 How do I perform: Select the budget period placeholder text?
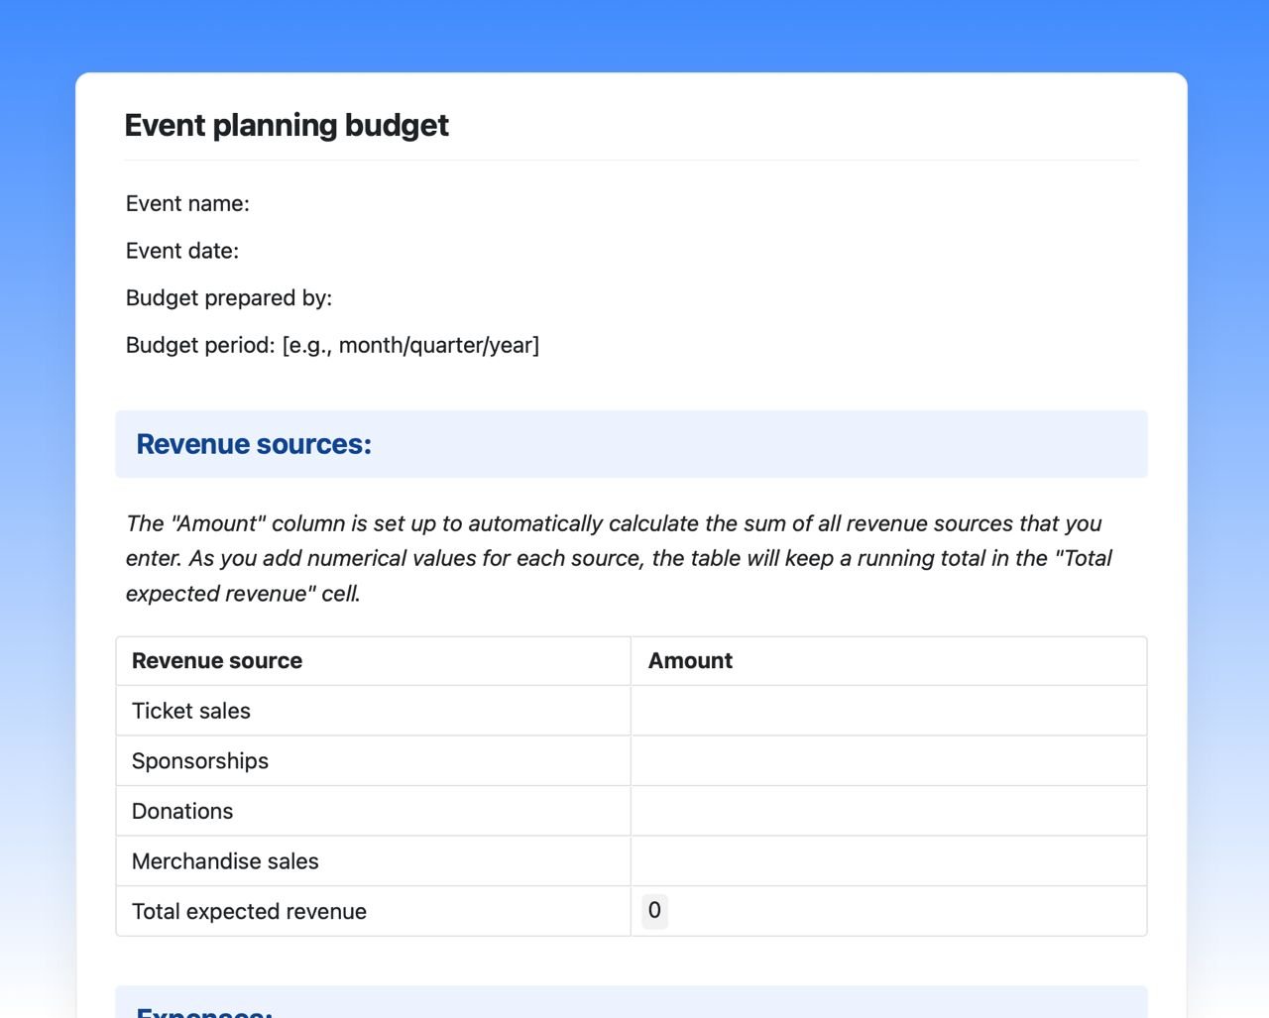[410, 345]
